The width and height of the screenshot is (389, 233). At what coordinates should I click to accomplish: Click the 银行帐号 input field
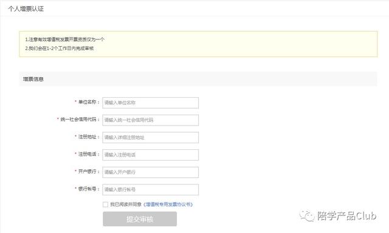point(150,189)
